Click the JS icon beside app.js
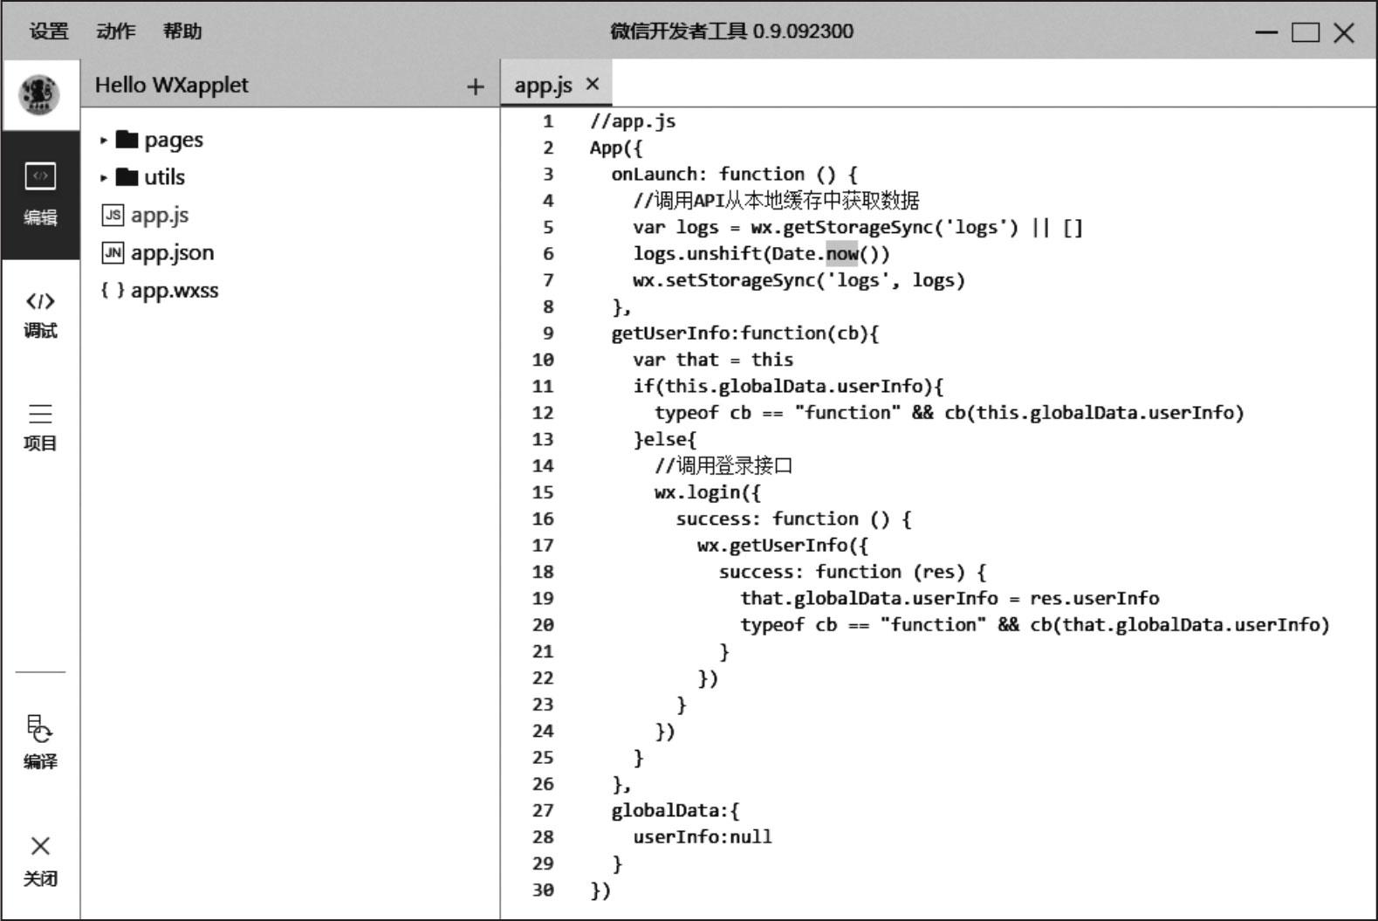This screenshot has height=921, width=1378. point(113,215)
